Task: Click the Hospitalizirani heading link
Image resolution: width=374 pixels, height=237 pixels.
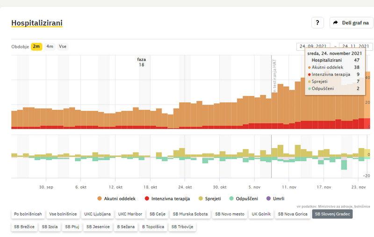Action: pos(37,23)
